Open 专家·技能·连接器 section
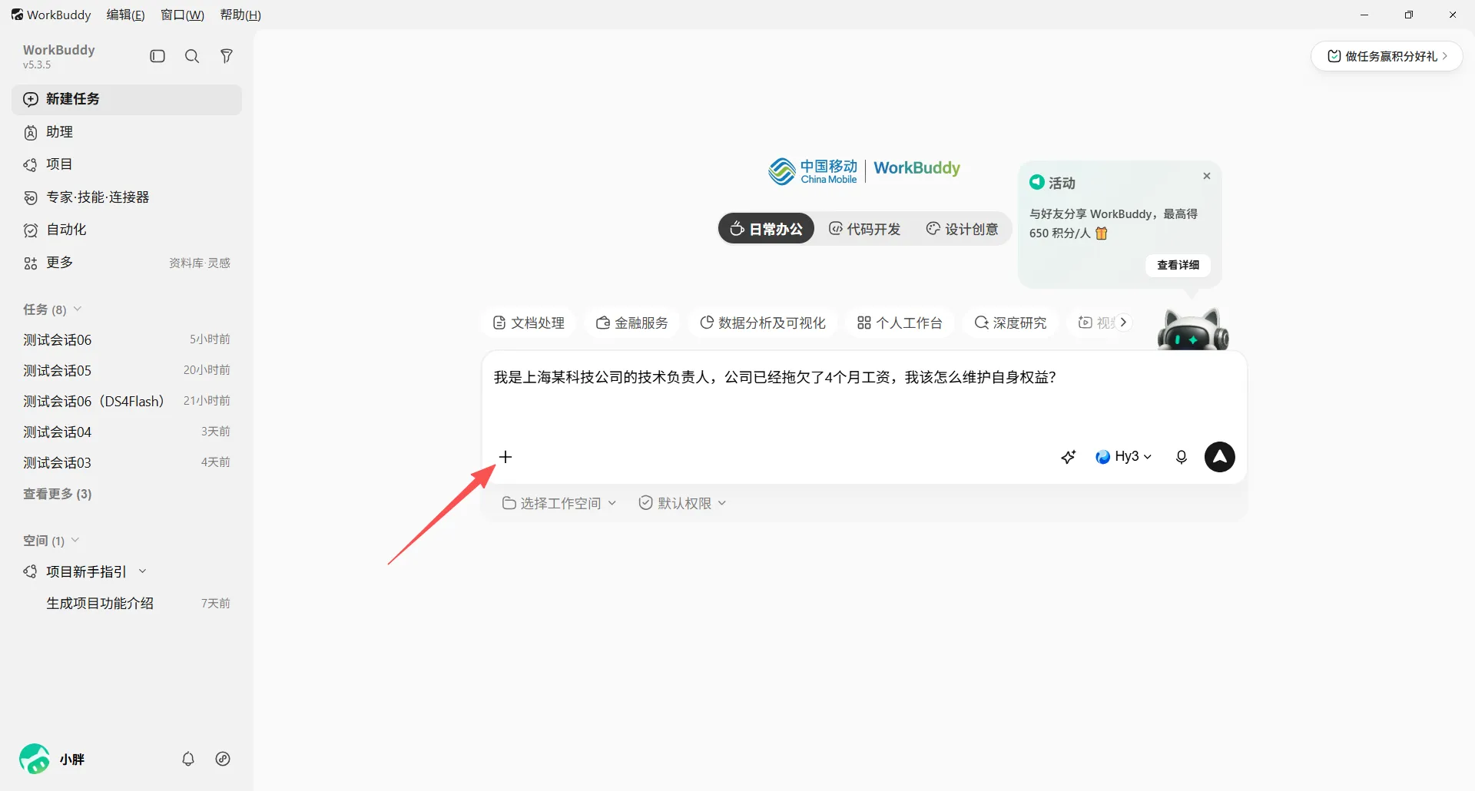Viewport: 1475px width, 791px height. click(127, 197)
